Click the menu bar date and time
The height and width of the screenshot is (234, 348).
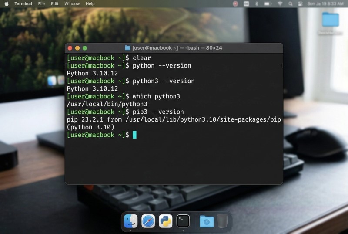(325, 3)
